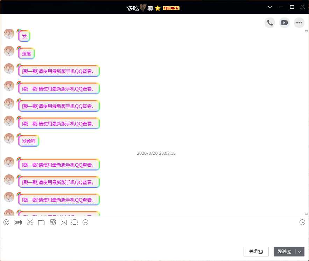
Task: Click the sender avatar beside 速度 message
Action: (x=9, y=51)
